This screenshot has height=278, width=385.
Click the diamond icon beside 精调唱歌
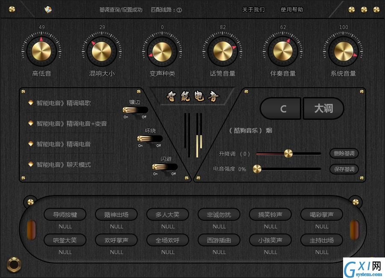click(31, 102)
